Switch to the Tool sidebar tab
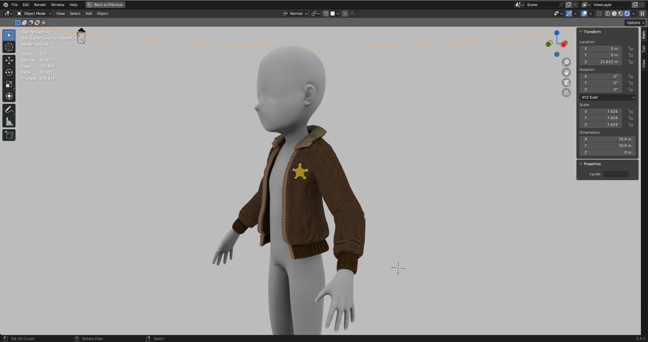 pos(644,49)
